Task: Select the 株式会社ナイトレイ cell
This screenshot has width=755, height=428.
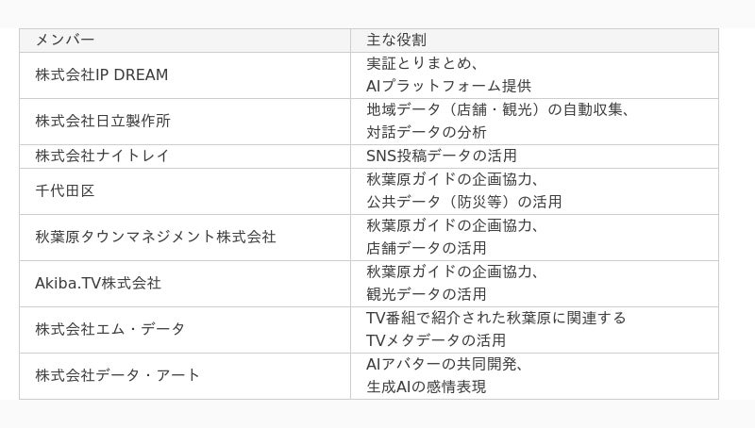Action: (x=103, y=156)
